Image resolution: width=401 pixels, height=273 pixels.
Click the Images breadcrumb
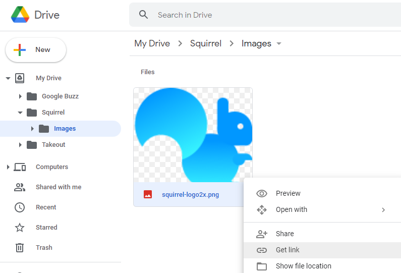tap(256, 43)
